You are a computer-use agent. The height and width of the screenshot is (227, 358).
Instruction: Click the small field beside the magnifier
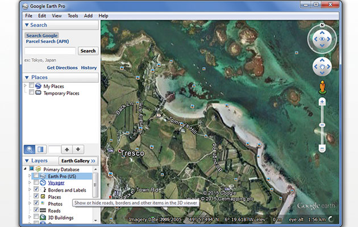55,149
